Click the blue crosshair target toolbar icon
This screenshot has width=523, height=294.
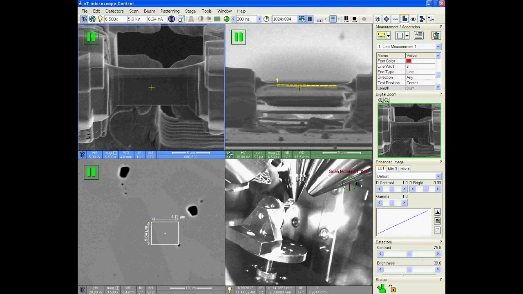[172, 19]
